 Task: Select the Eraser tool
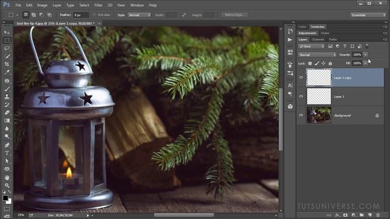coord(7,113)
